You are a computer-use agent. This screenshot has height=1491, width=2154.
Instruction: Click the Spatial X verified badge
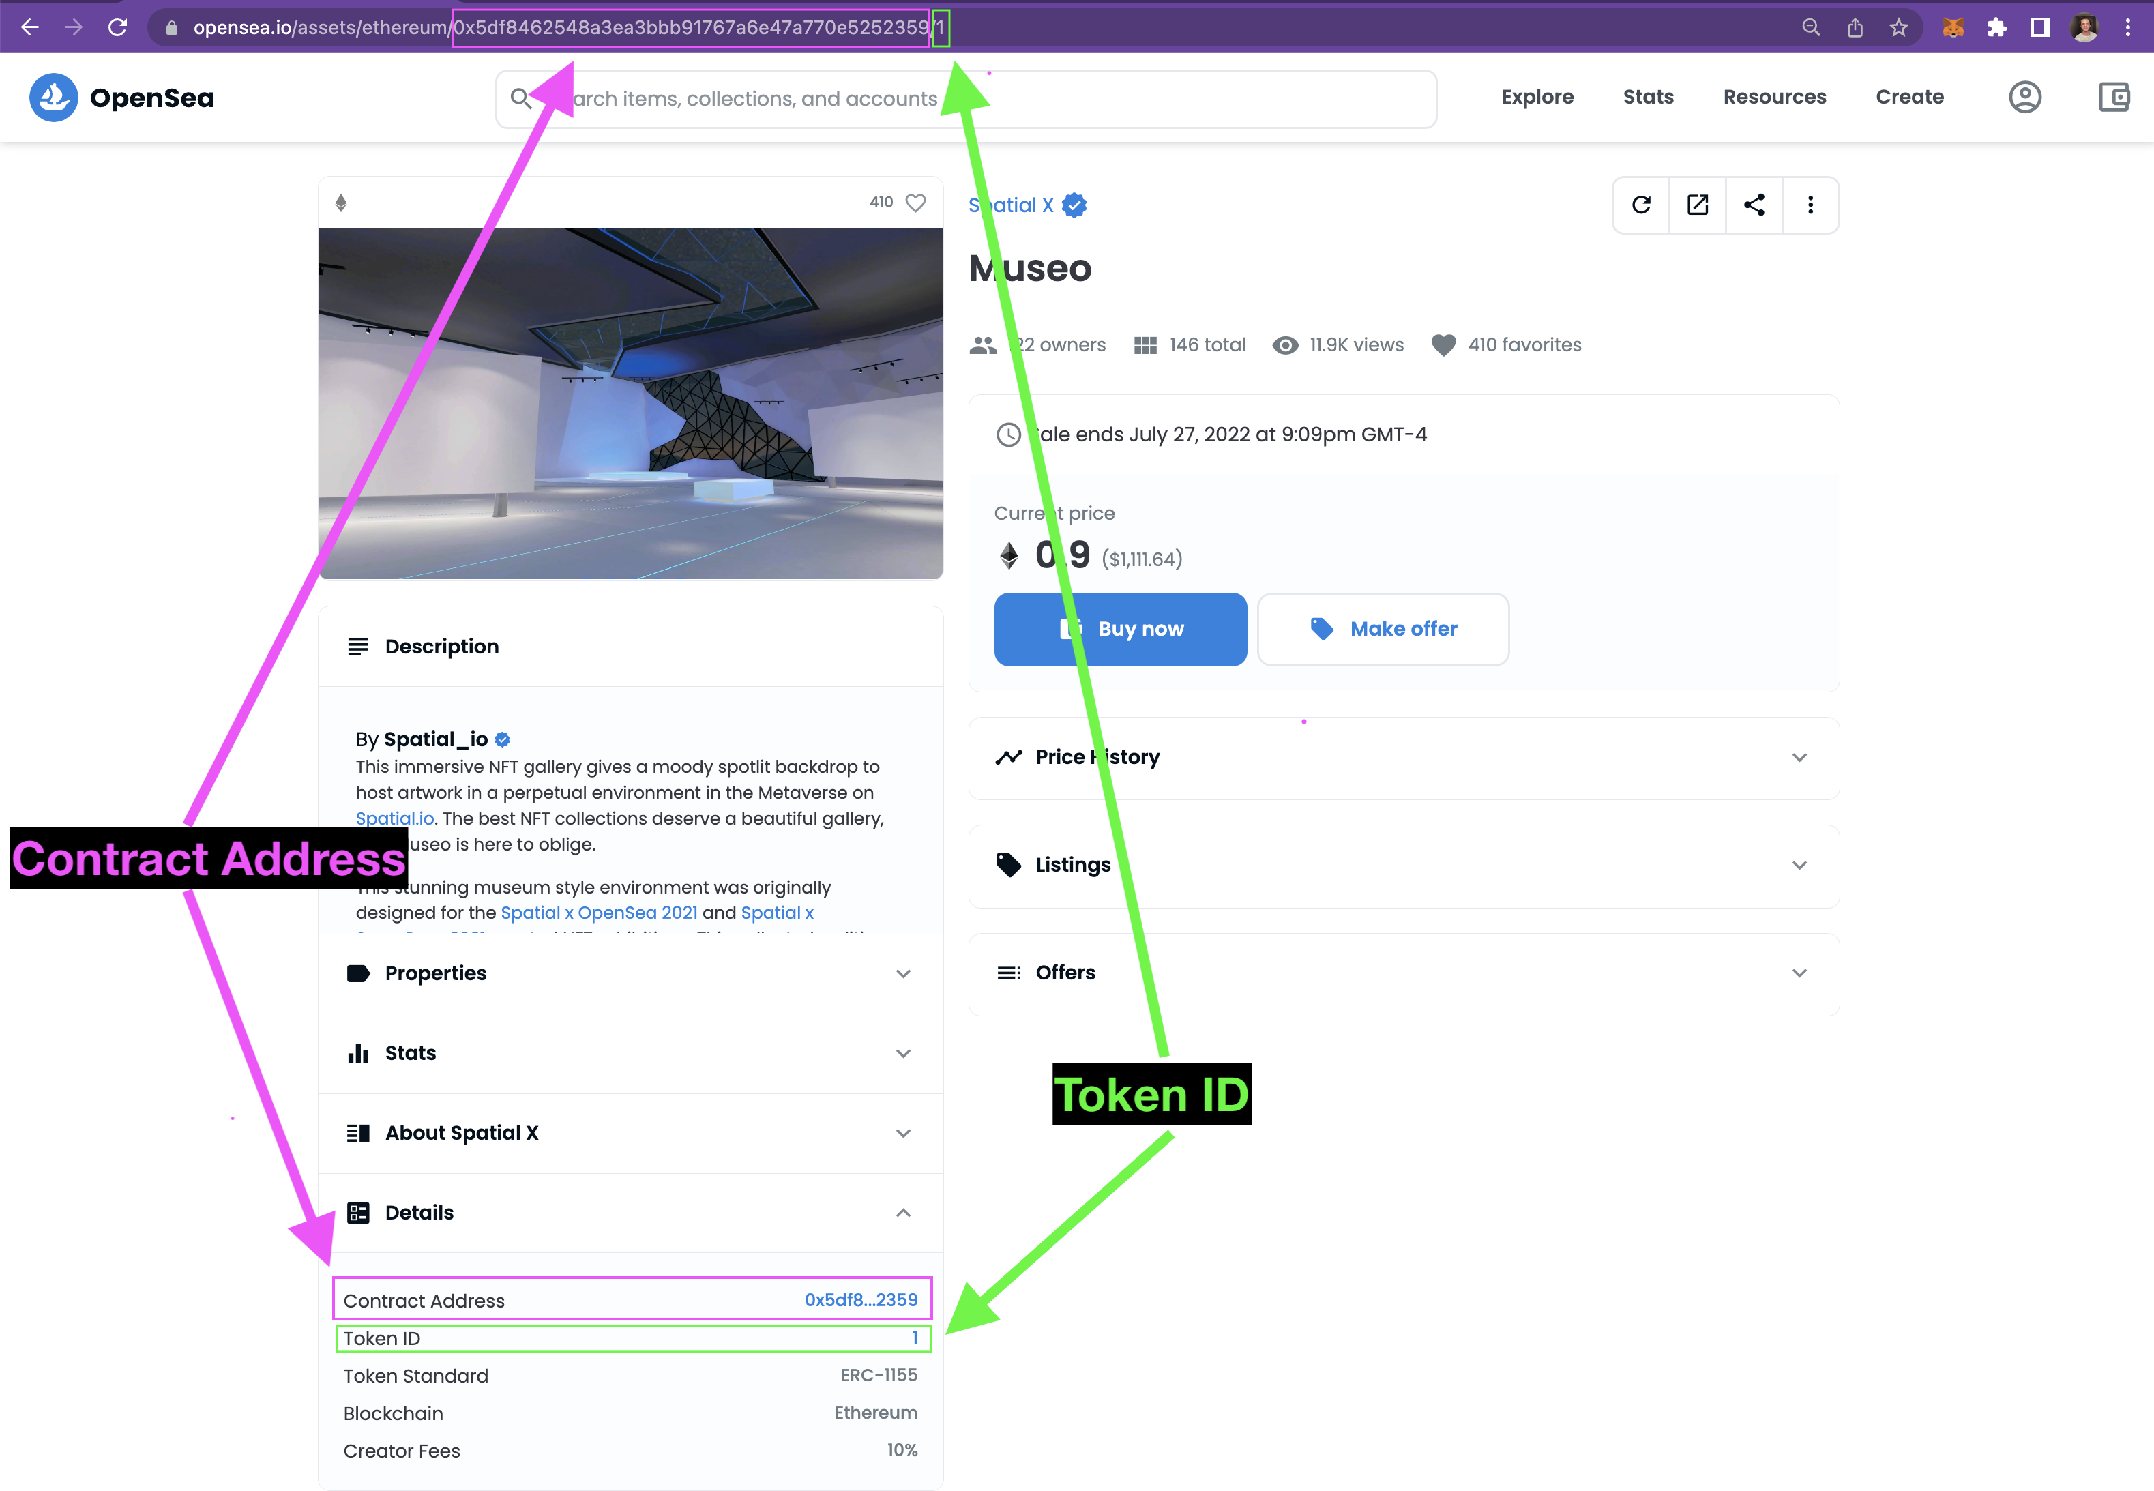point(1074,205)
